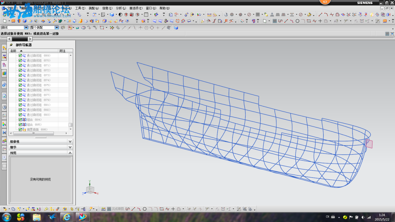Open the 整个装配 selection scope dropdown
The width and height of the screenshot is (395, 222).
pyautogui.click(x=57, y=27)
